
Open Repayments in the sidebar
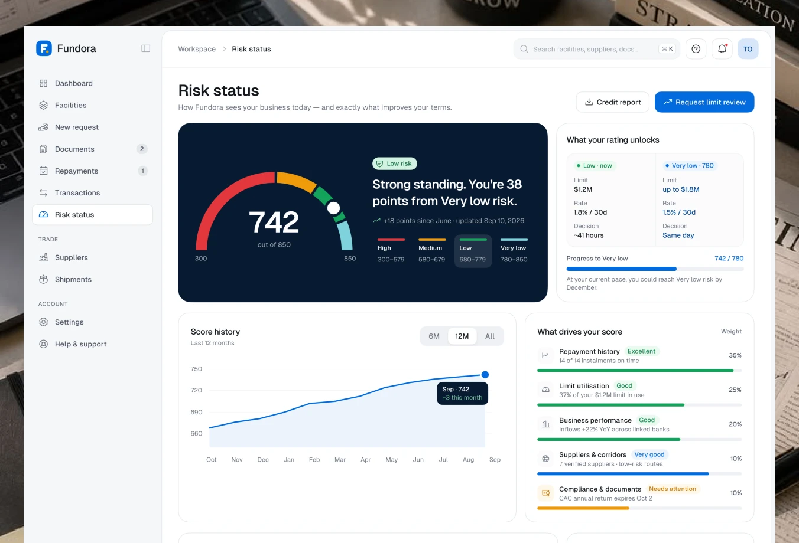tap(92, 171)
